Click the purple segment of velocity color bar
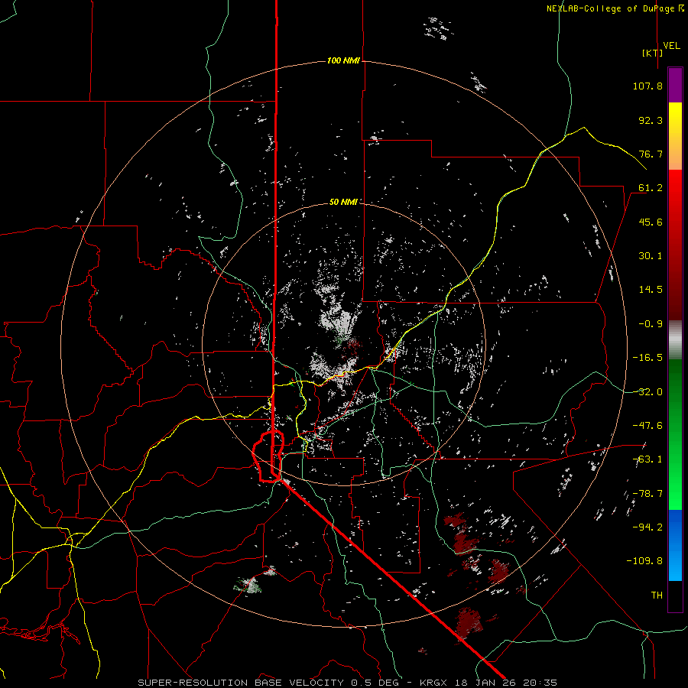 point(675,85)
